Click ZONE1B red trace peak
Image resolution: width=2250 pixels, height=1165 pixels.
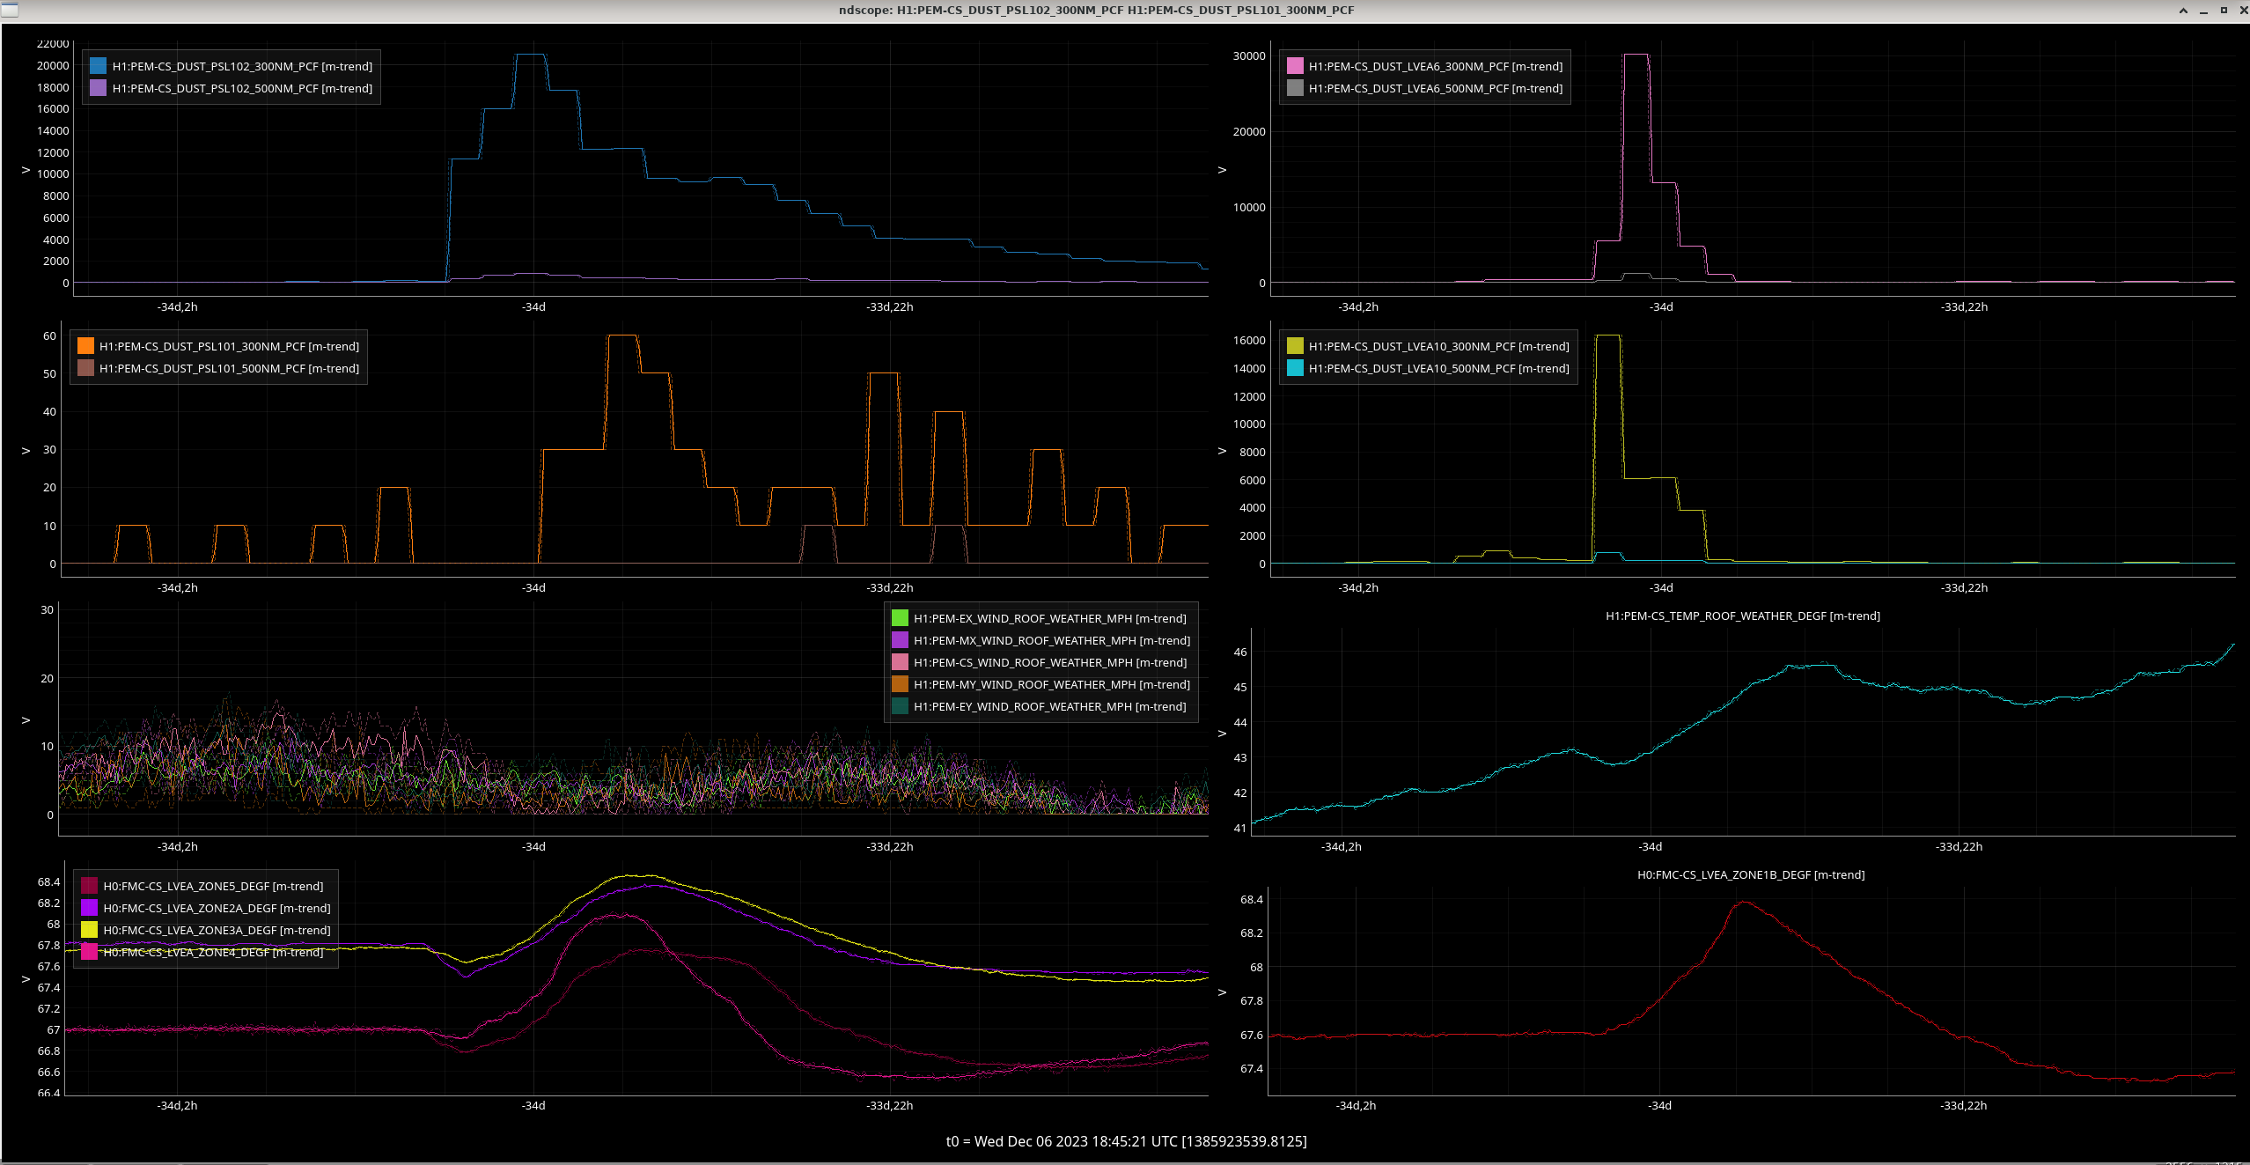(1744, 903)
